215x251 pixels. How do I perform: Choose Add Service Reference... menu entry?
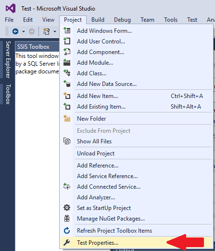(x=136, y=176)
